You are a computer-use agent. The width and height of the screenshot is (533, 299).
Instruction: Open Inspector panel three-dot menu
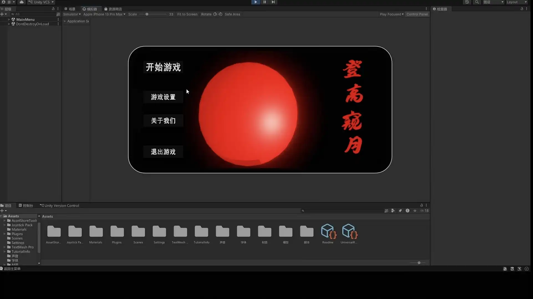pos(527,9)
